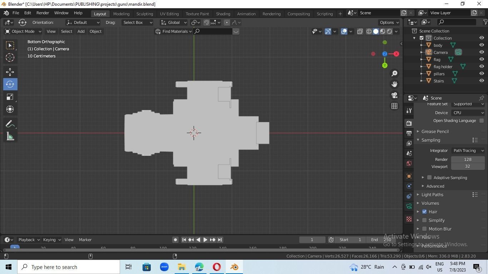Click the pan hand icon in the viewport
This screenshot has height=274, width=488.
click(x=394, y=84)
